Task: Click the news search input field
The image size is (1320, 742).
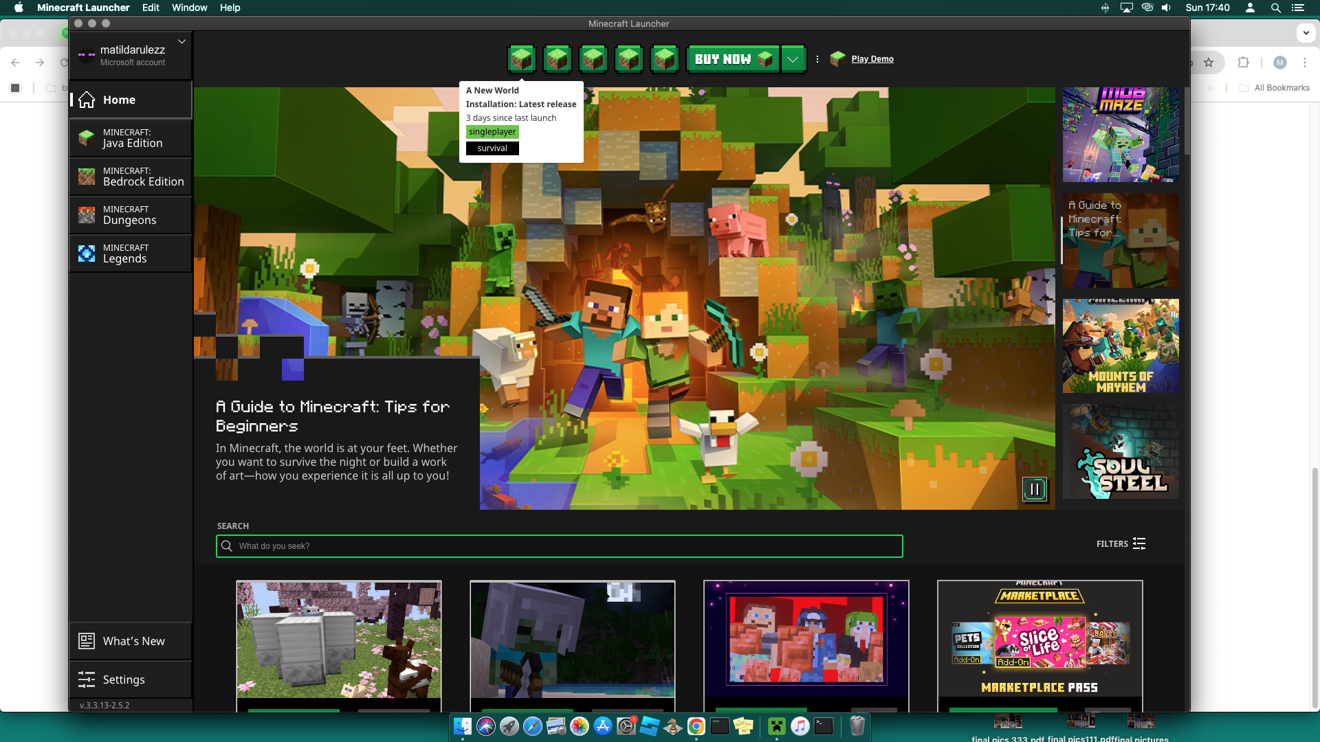Action: (560, 546)
